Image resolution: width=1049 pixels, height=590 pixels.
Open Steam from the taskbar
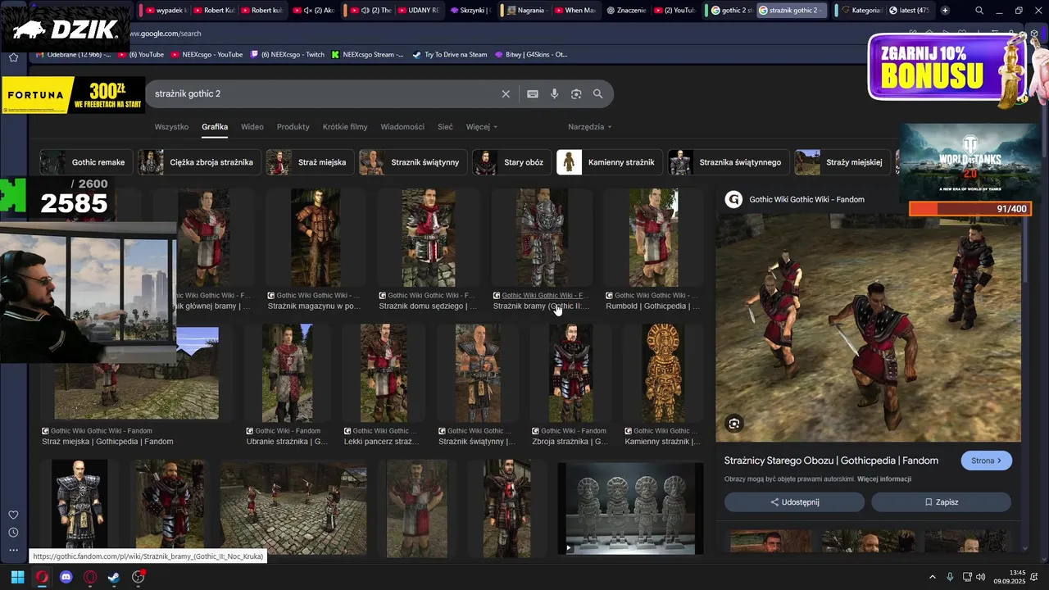click(114, 577)
